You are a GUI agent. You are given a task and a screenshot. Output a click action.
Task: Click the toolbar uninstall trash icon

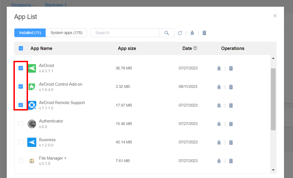(204, 33)
